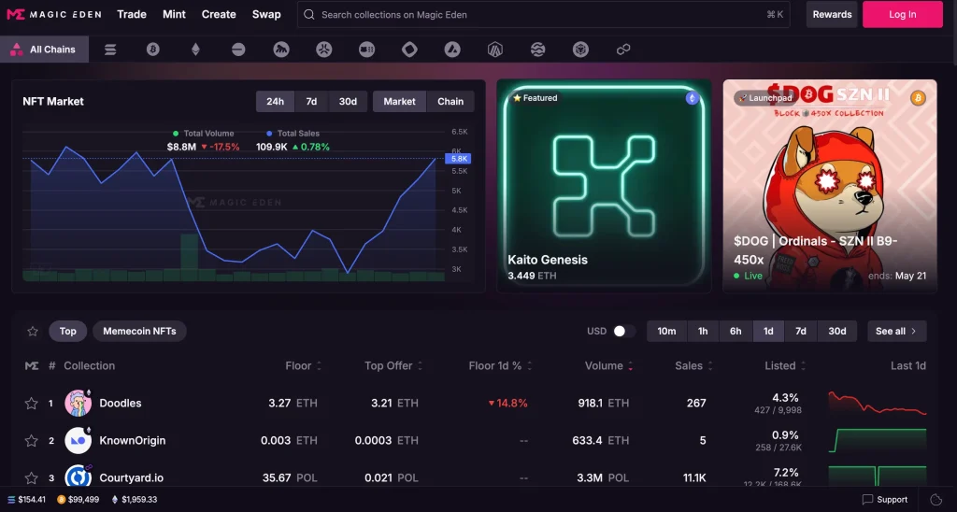Toggle Total Volume legend series
The width and height of the screenshot is (957, 512).
[x=203, y=133]
